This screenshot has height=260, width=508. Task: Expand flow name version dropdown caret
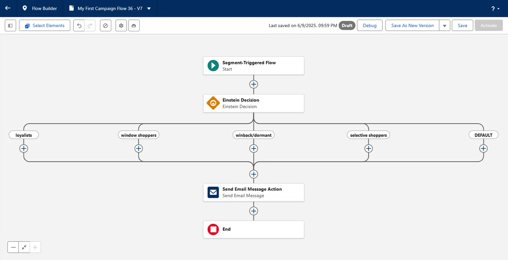149,8
